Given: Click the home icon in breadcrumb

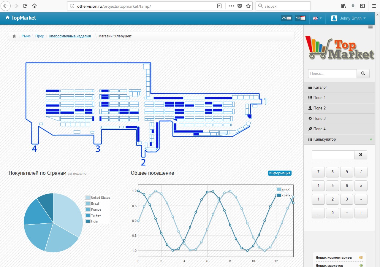Looking at the screenshot, I should pyautogui.click(x=14, y=36).
